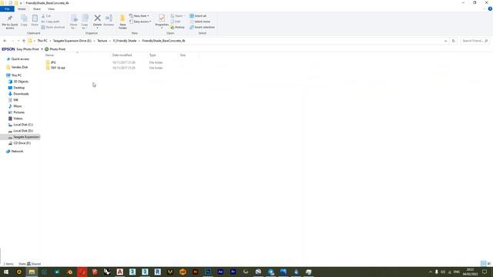Click This PC in the breadcrumb path
The height and width of the screenshot is (277, 493).
click(x=42, y=41)
